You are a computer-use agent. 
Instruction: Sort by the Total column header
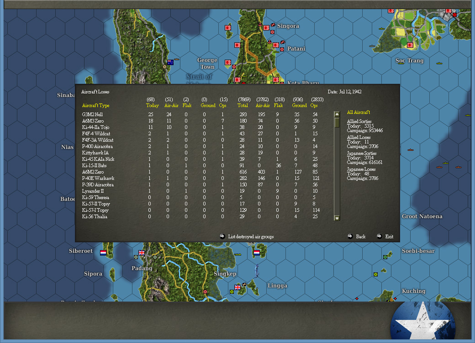tap(243, 106)
